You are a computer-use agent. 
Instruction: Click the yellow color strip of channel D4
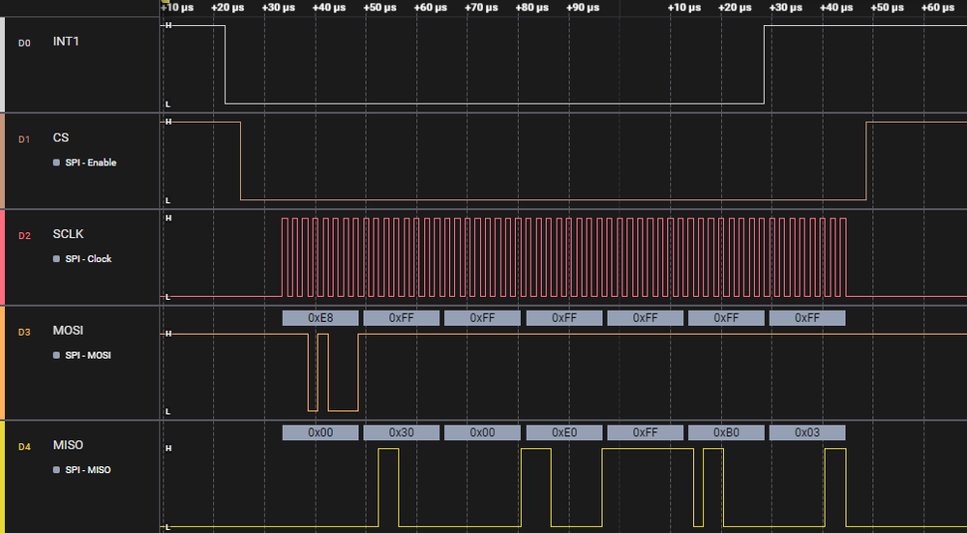click(3, 477)
